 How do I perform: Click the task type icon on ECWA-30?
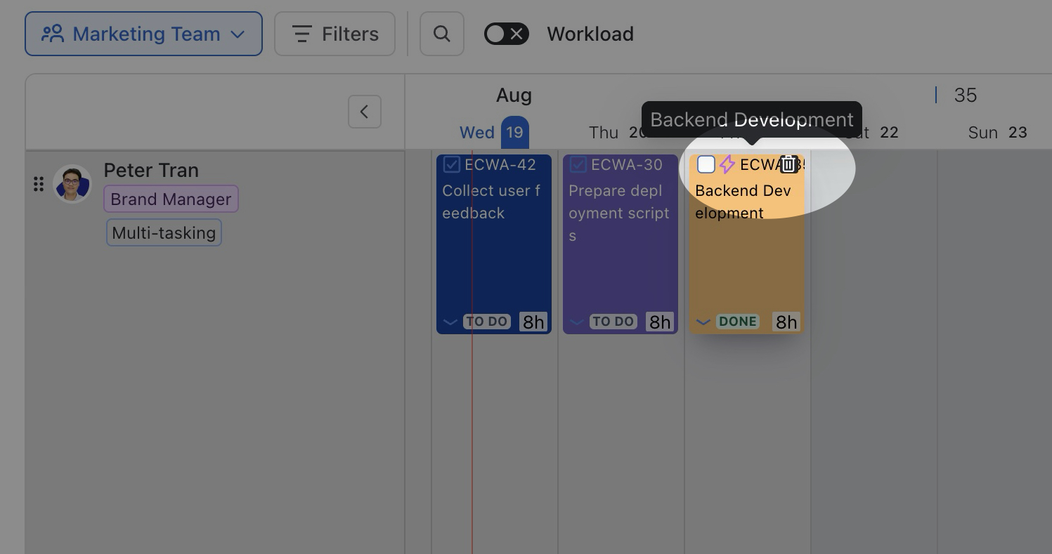coord(578,164)
